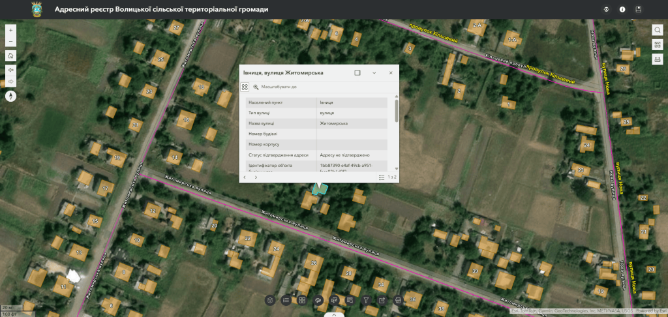Click the identifier value 1bb87390-e4af-49cb-a951
Screen dimensions: 668x317
pos(346,165)
